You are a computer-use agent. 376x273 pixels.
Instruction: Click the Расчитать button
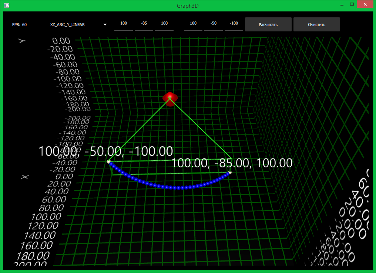pos(268,24)
